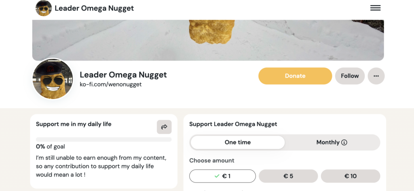Click the small nugget avatar in header
Screen dimensions: 414x191
44,8
